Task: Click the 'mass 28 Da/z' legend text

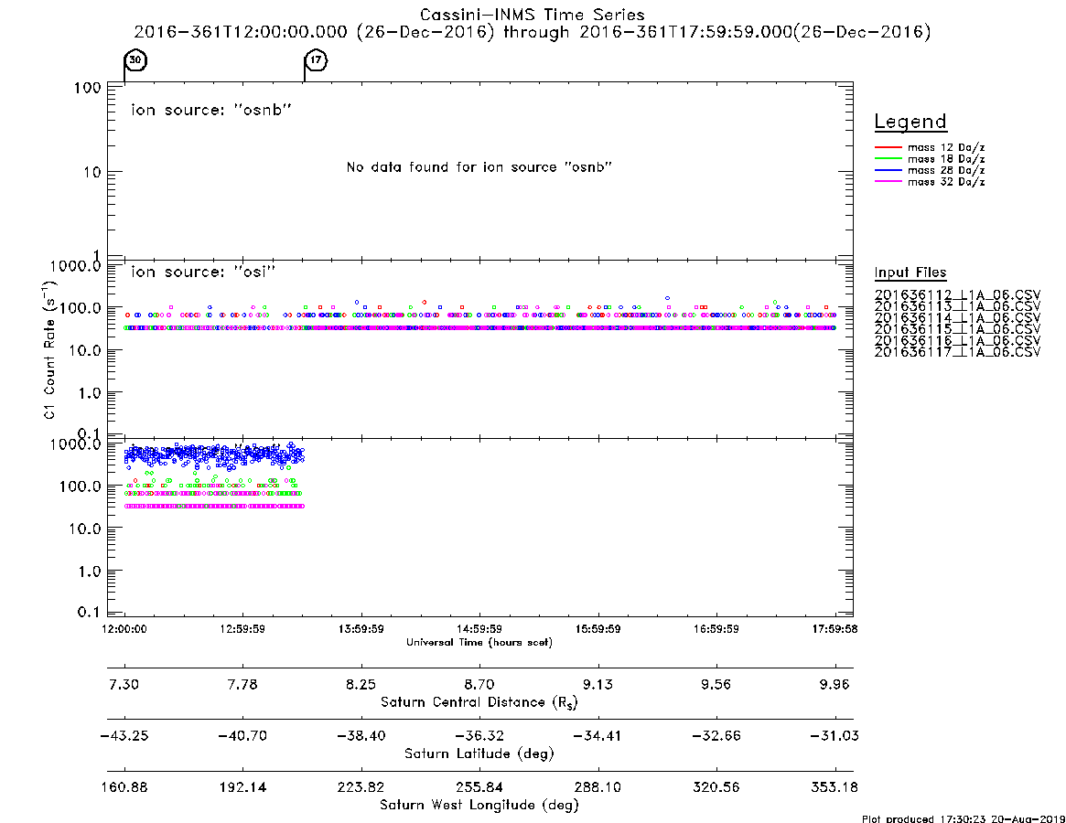Action: point(946,171)
